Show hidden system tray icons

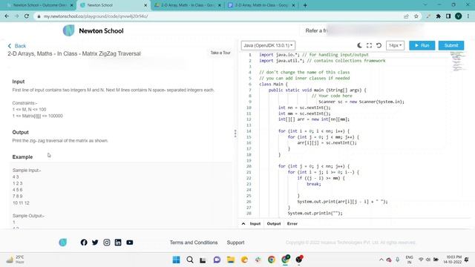click(x=381, y=260)
